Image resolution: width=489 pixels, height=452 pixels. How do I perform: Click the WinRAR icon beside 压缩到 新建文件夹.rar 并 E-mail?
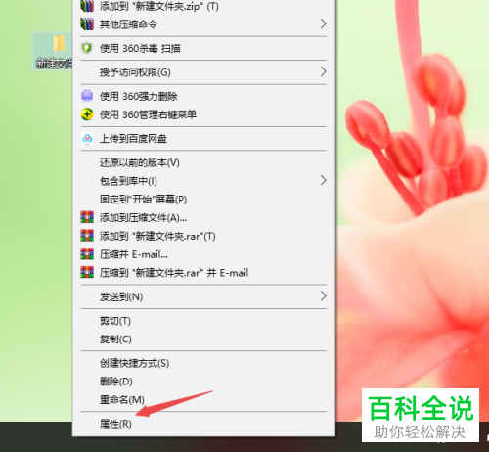click(87, 272)
